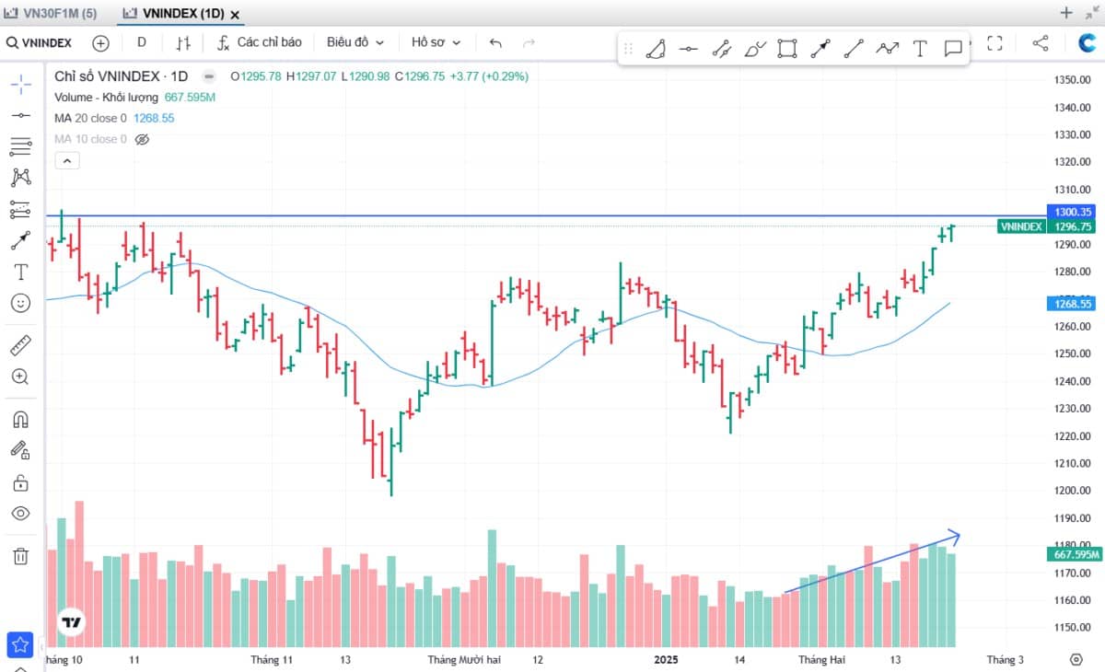Screen dimensions: 1105x672
Task: Click the VNINDEX symbol search box
Action: click(x=40, y=42)
